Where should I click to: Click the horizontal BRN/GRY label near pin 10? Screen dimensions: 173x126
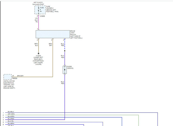20,76
